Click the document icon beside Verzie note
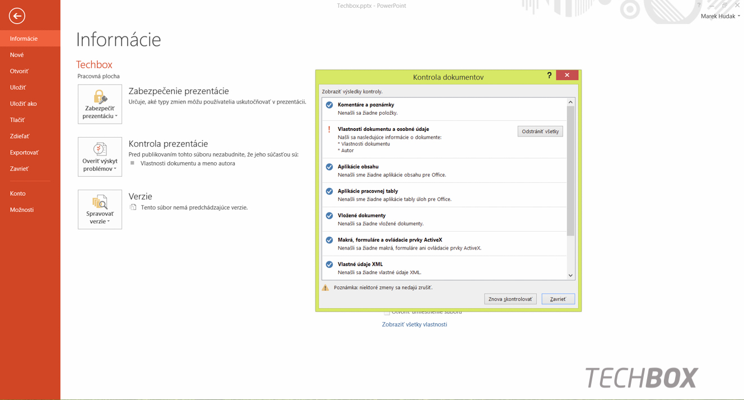 click(133, 207)
